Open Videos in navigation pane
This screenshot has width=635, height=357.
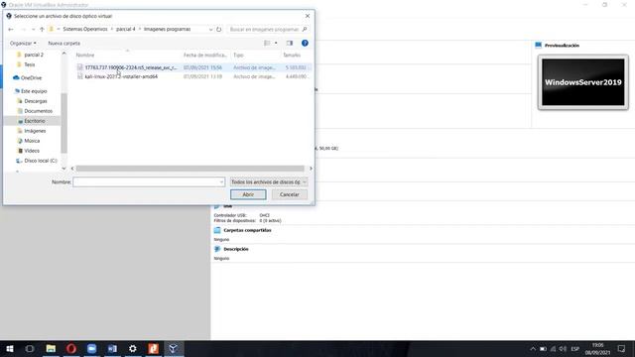pyautogui.click(x=32, y=151)
